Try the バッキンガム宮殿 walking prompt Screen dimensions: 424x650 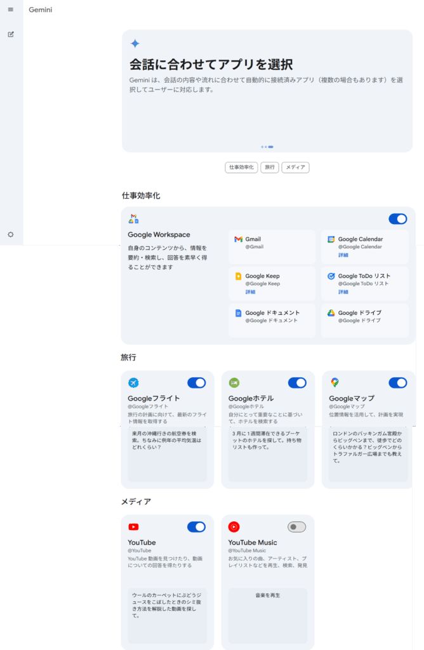(x=368, y=454)
